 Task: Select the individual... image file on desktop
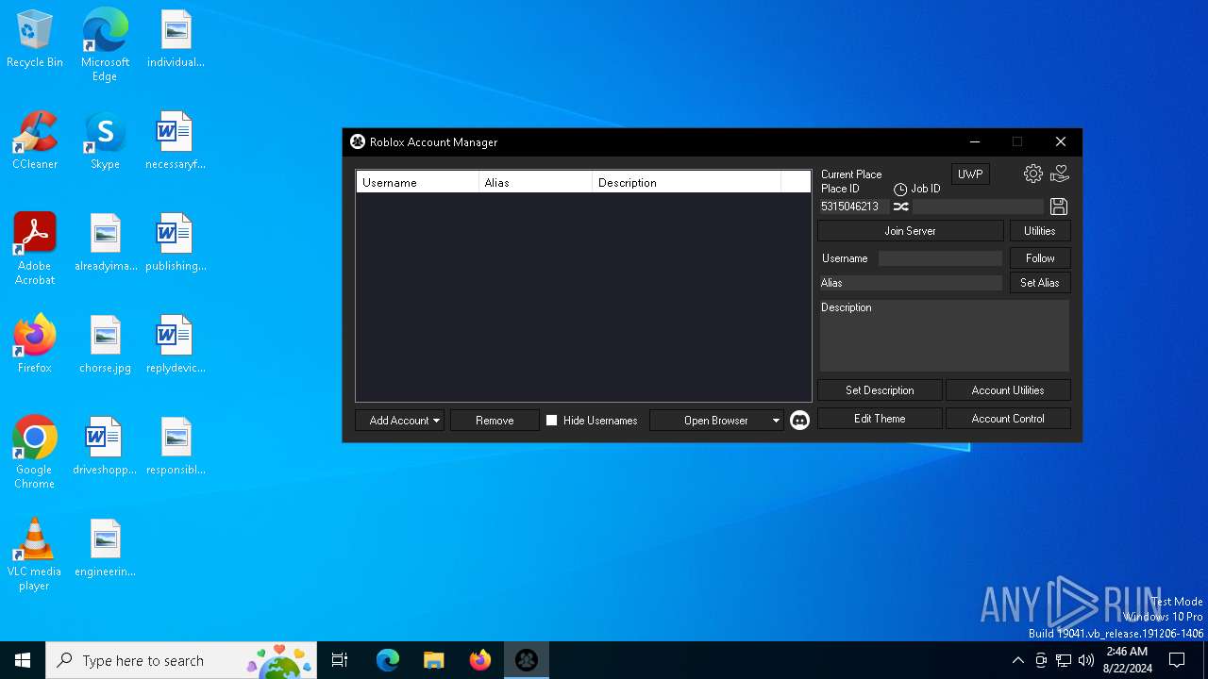(x=176, y=40)
